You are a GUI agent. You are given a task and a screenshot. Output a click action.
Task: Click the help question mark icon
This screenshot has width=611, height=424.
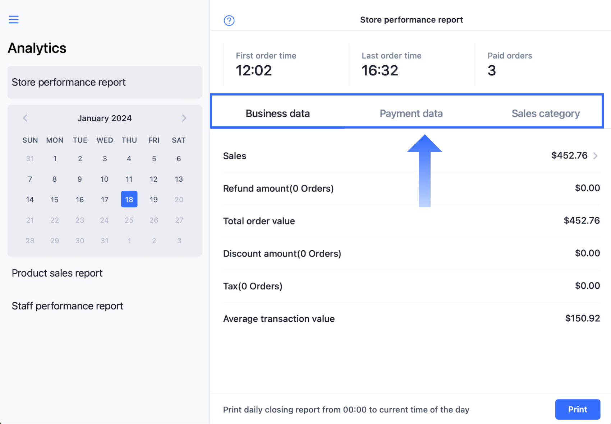click(229, 20)
